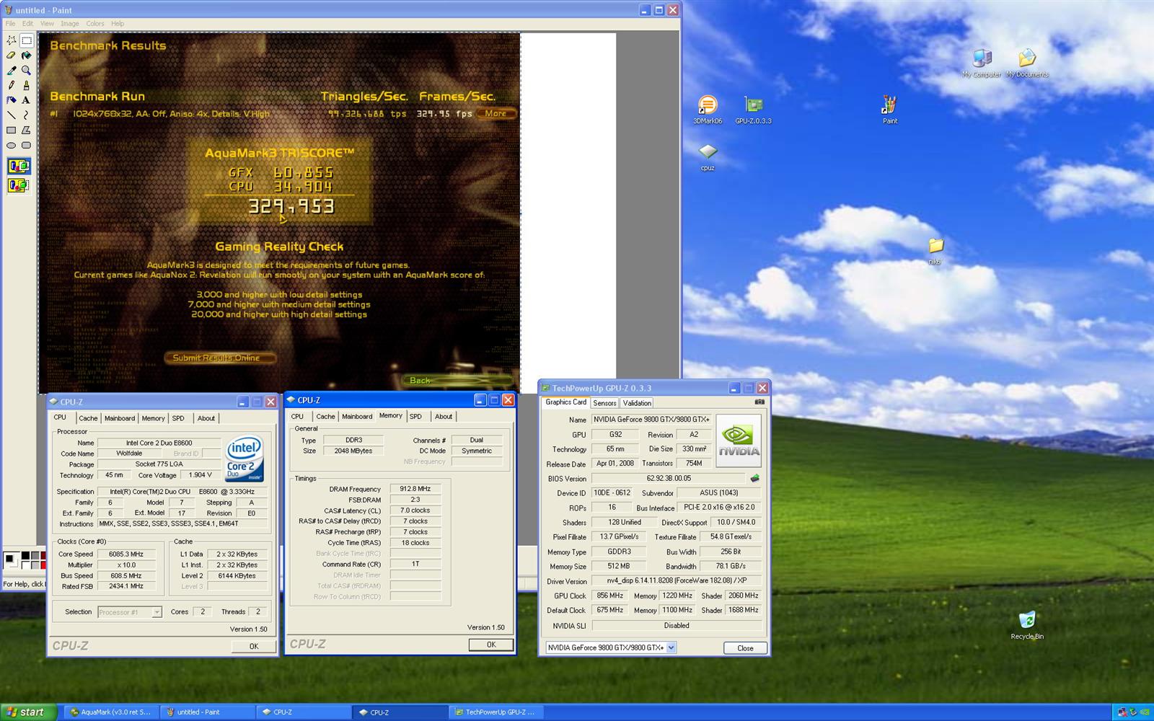Screen dimensions: 1154x721
Task: Switch to the Sensors tab in GPU-Z
Action: click(604, 403)
